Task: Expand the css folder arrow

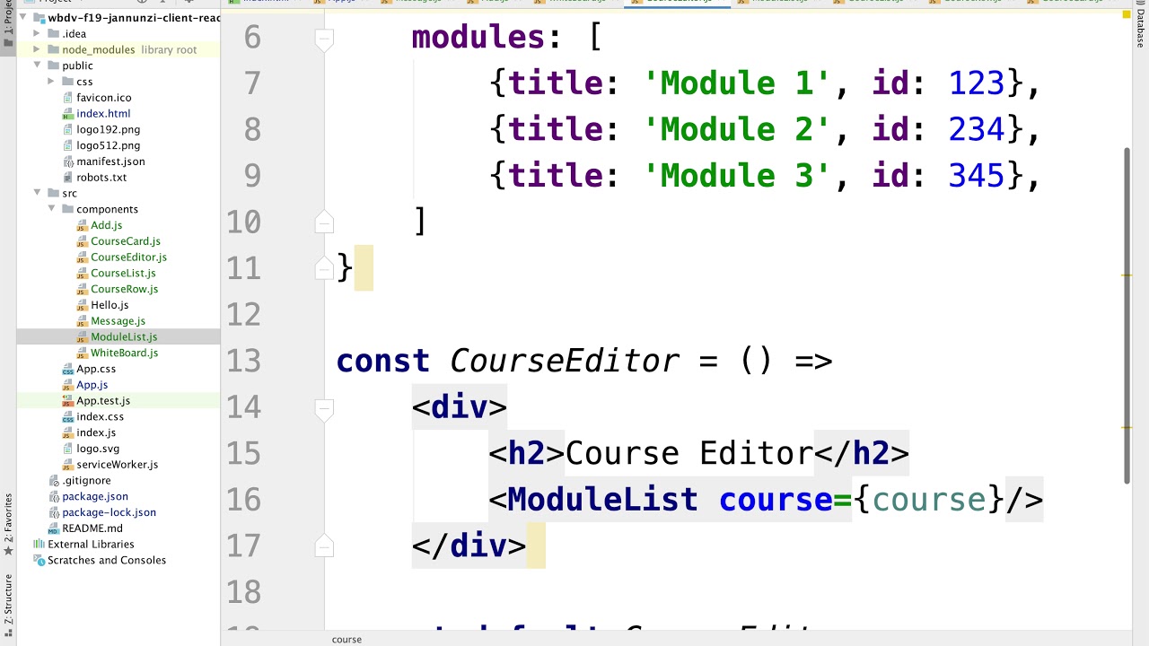Action: (x=52, y=82)
